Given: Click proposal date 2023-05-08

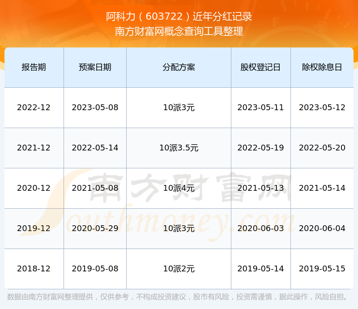Looking at the screenshot, I should (x=95, y=107).
